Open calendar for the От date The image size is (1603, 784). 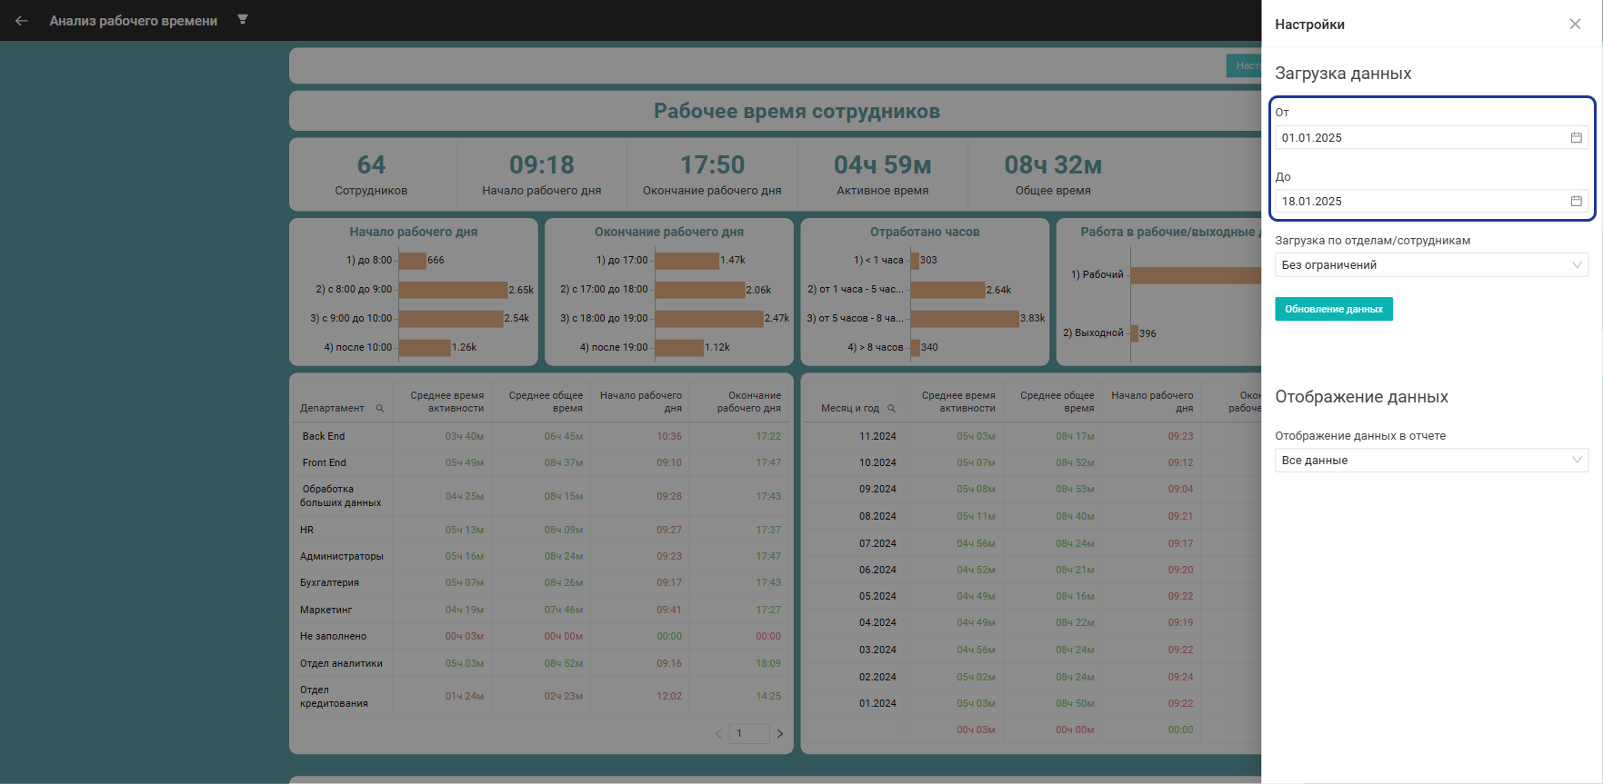pyautogui.click(x=1576, y=138)
